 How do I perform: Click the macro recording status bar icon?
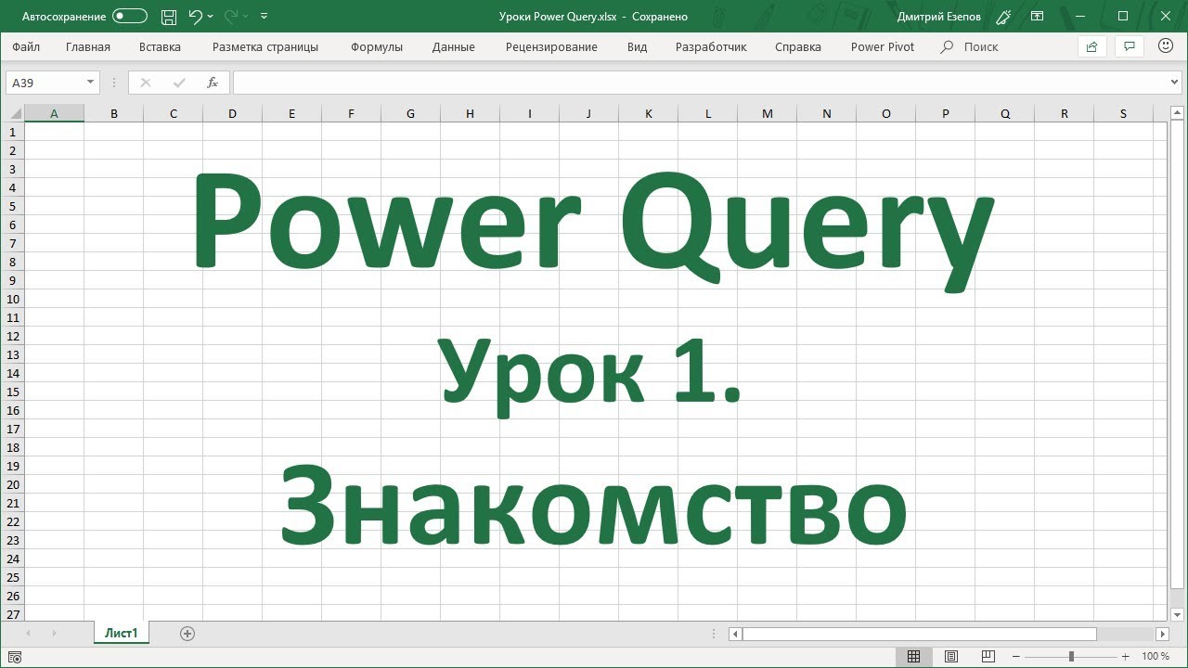[x=14, y=657]
